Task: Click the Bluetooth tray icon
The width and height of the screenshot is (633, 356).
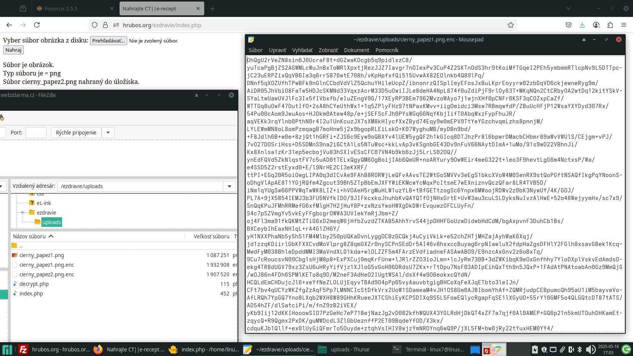Action: (579, 349)
